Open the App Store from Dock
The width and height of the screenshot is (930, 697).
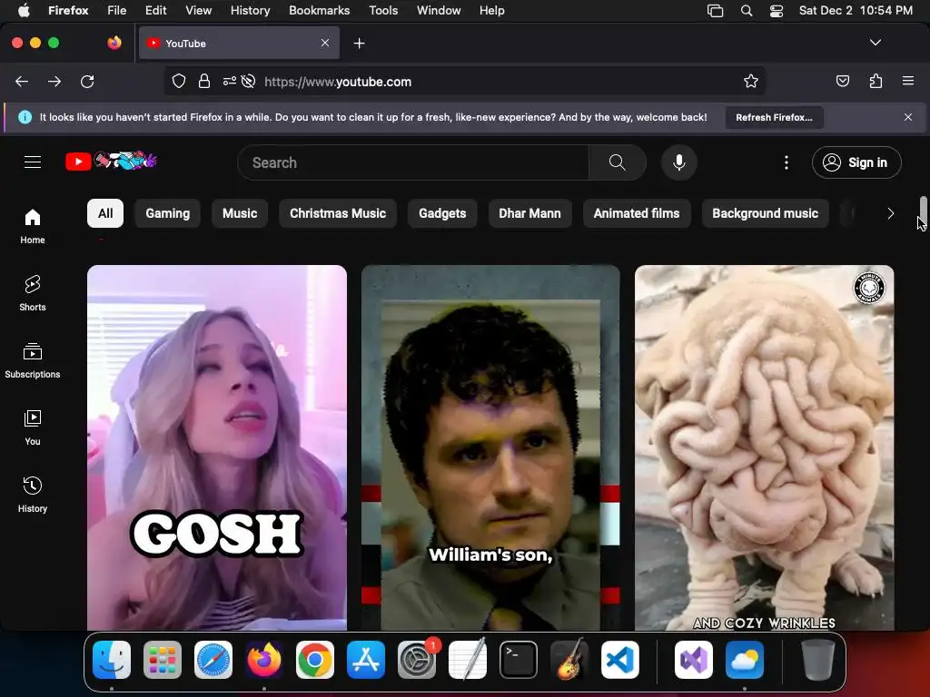coord(366,660)
